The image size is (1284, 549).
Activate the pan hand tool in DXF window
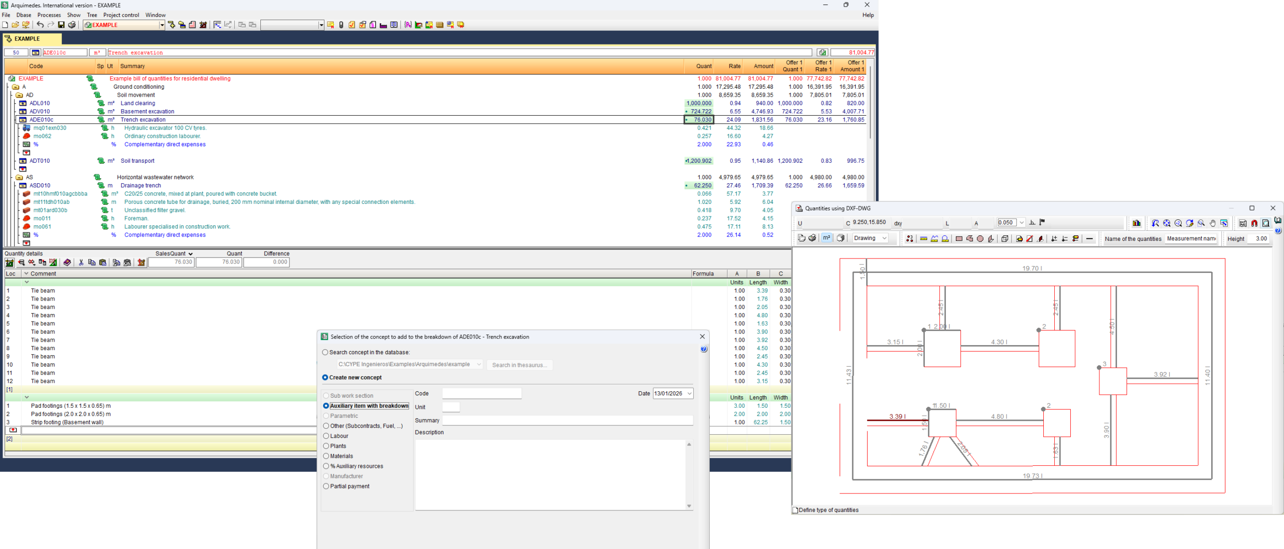click(1213, 223)
